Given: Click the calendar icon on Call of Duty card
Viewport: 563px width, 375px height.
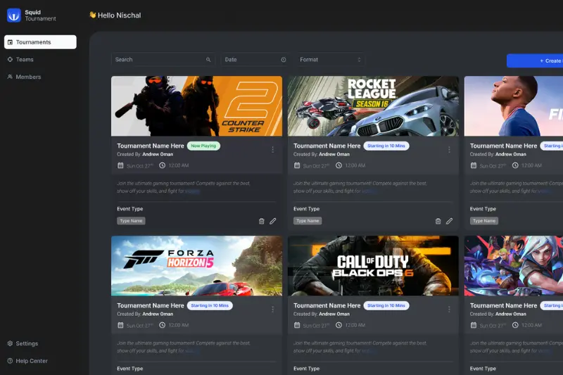Looking at the screenshot, I should pos(297,325).
